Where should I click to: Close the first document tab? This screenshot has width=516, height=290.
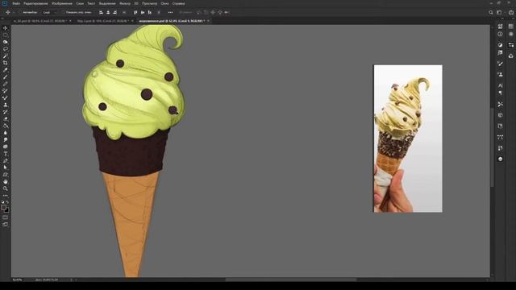[x=70, y=21]
